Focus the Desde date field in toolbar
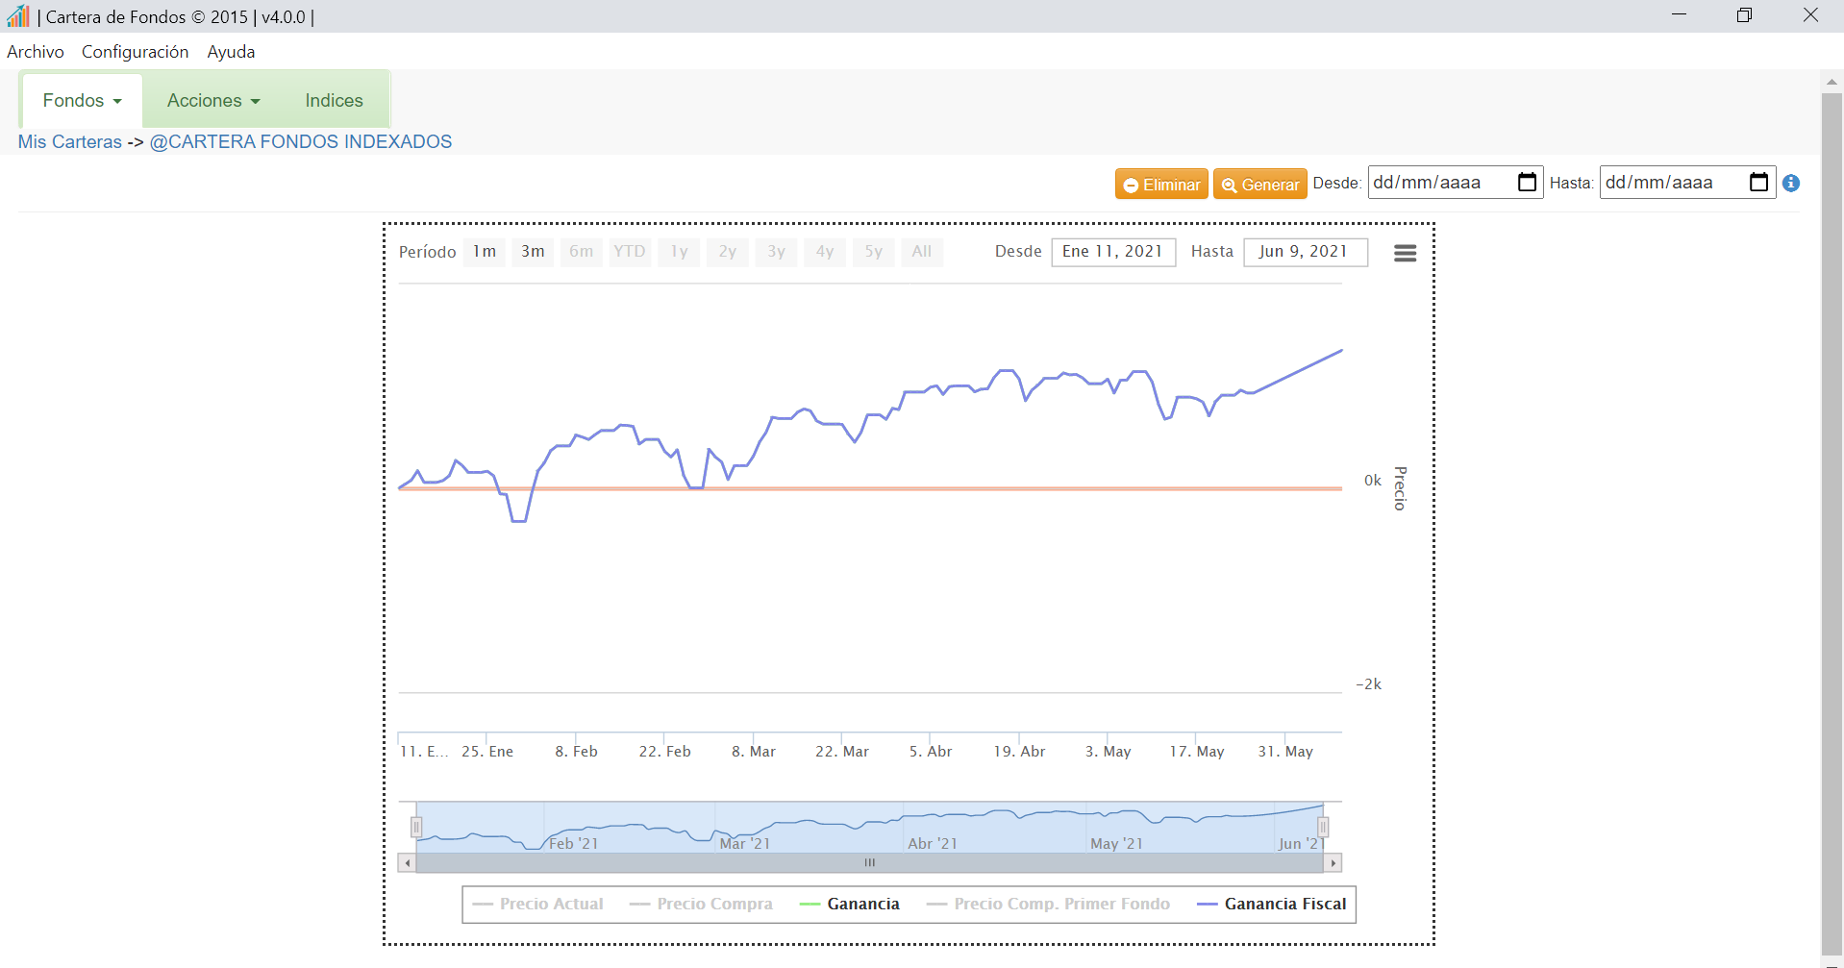 1456,183
